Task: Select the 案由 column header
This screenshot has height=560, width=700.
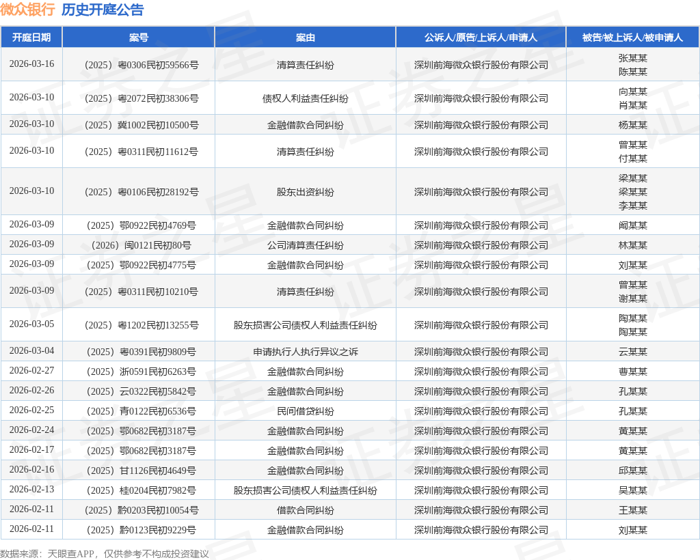Action: pyautogui.click(x=306, y=38)
